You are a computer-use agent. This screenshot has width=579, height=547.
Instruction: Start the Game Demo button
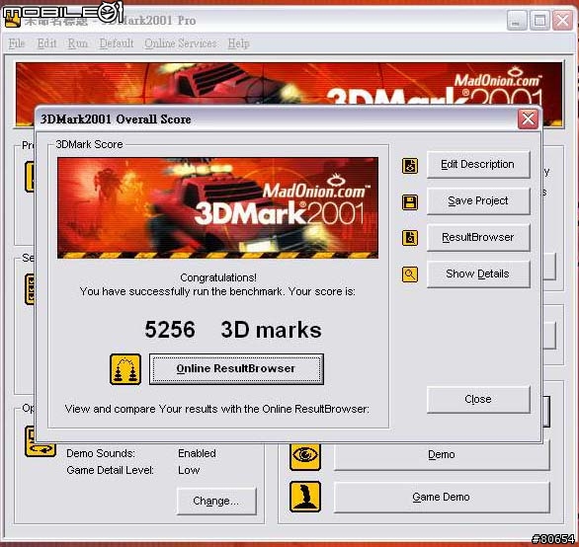(442, 498)
